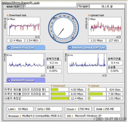This screenshot has width=128, height=122.
Task: Click the 1.54 MB/s download result field
Action: click(x=33, y=41)
